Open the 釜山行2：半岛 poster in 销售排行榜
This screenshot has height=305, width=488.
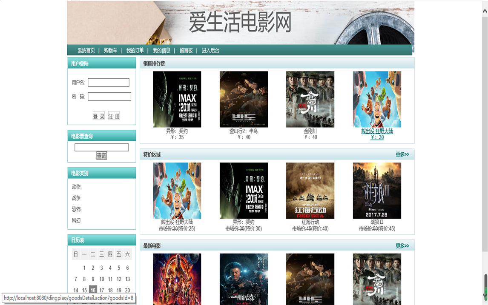click(244, 99)
